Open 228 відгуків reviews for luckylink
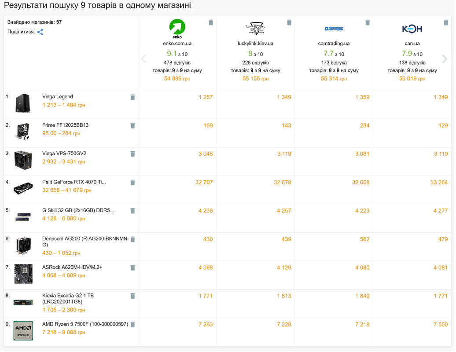The image size is (456, 352). (255, 62)
